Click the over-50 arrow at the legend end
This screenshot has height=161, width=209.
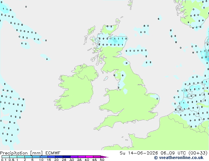point(104,157)
